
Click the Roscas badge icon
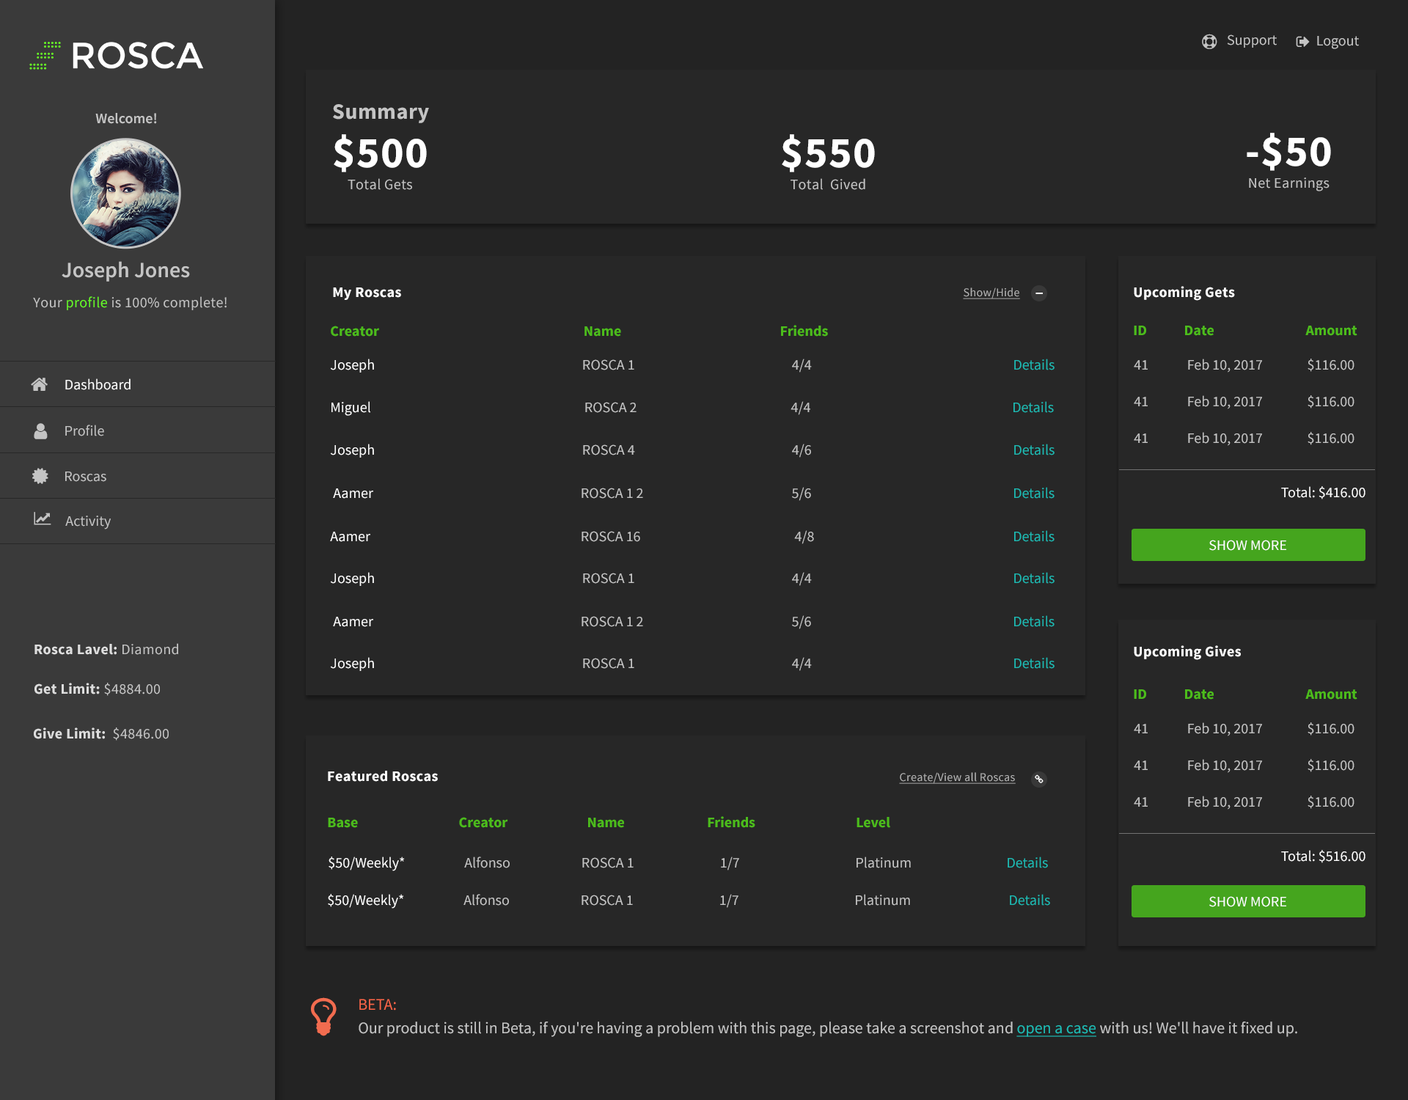40,477
